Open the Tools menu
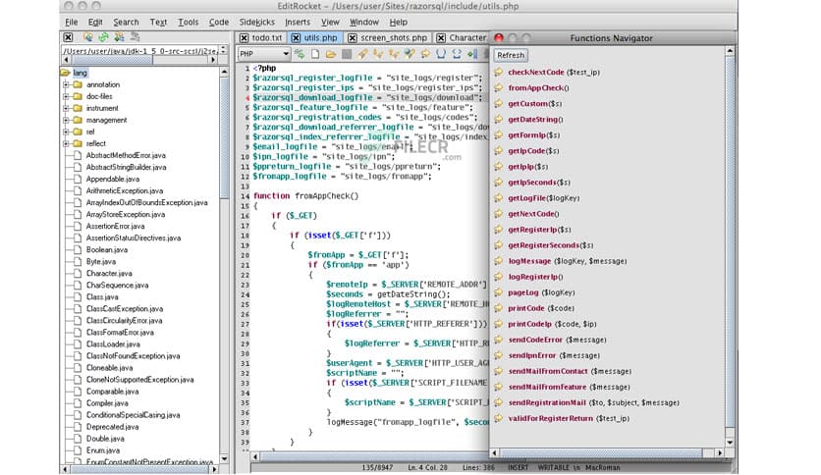 pos(188,22)
